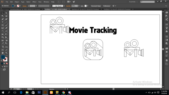Open the Window menu

pyautogui.click(x=46, y=2)
